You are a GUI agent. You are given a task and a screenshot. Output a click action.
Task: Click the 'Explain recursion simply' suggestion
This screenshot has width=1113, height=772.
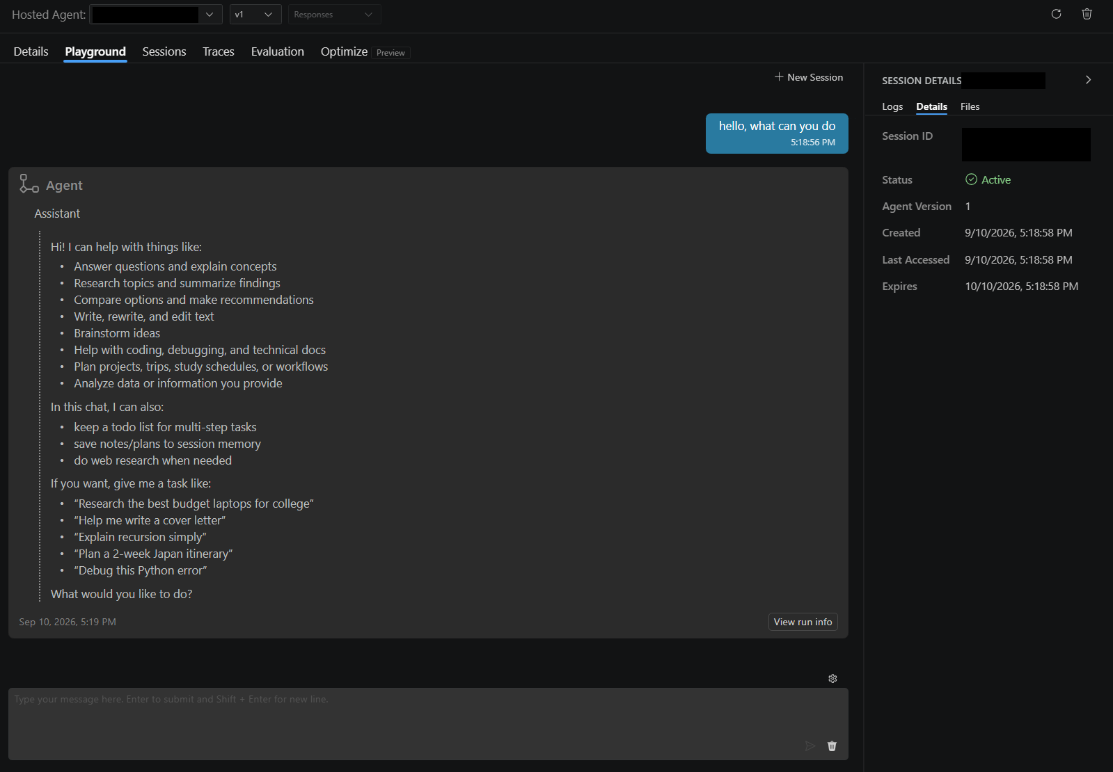click(141, 537)
